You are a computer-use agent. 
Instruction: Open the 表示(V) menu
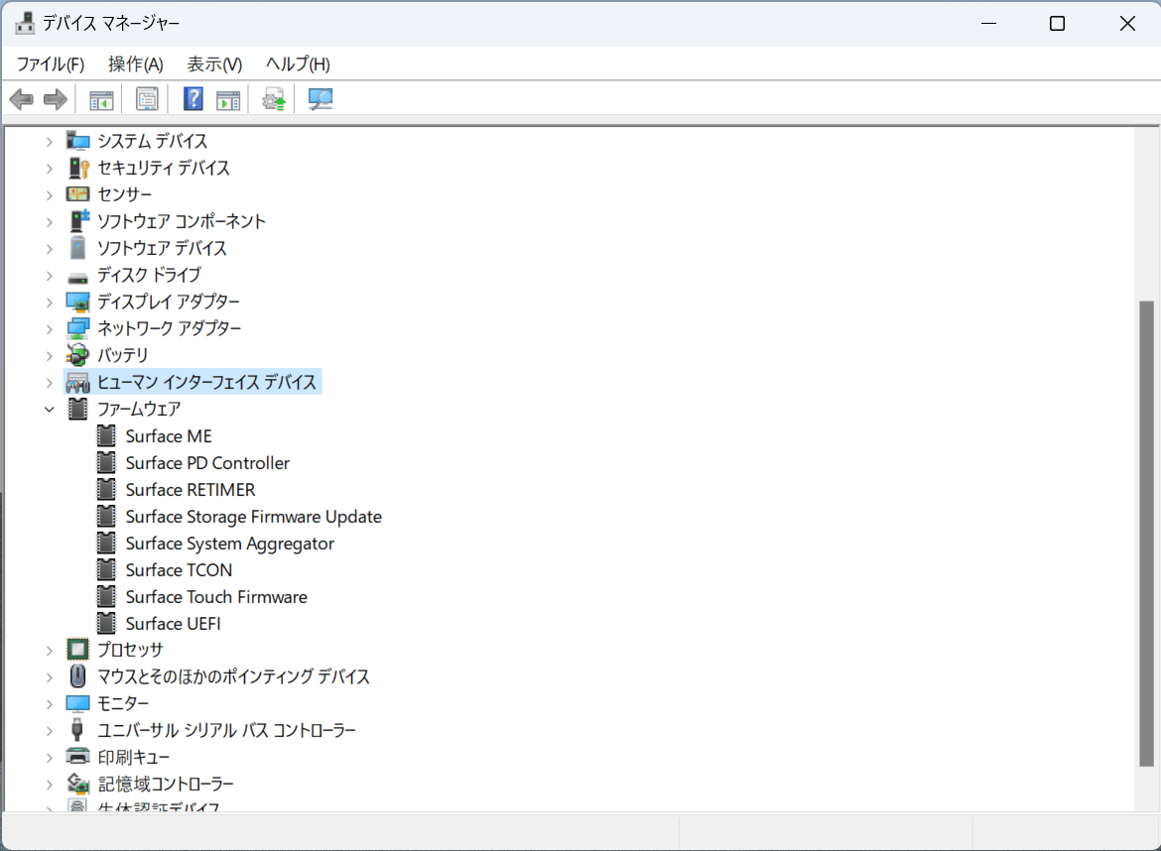click(214, 64)
